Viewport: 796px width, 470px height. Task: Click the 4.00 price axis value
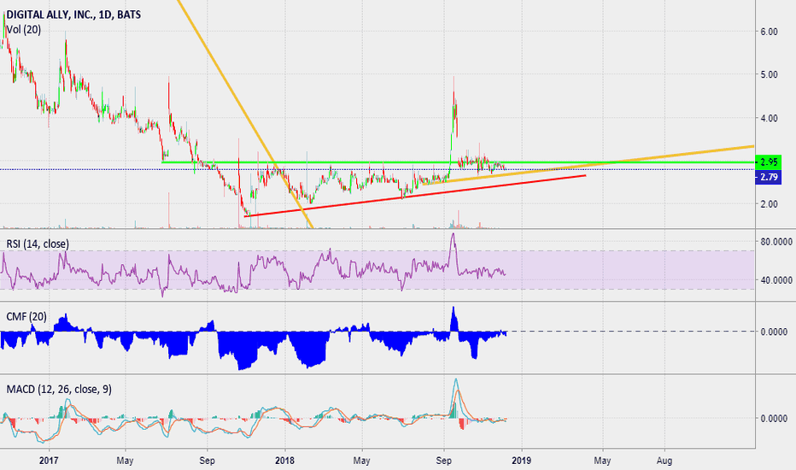[769, 118]
